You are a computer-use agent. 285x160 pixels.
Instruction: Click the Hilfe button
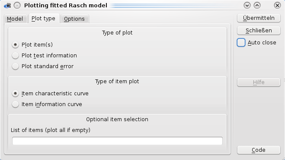pos(259,82)
